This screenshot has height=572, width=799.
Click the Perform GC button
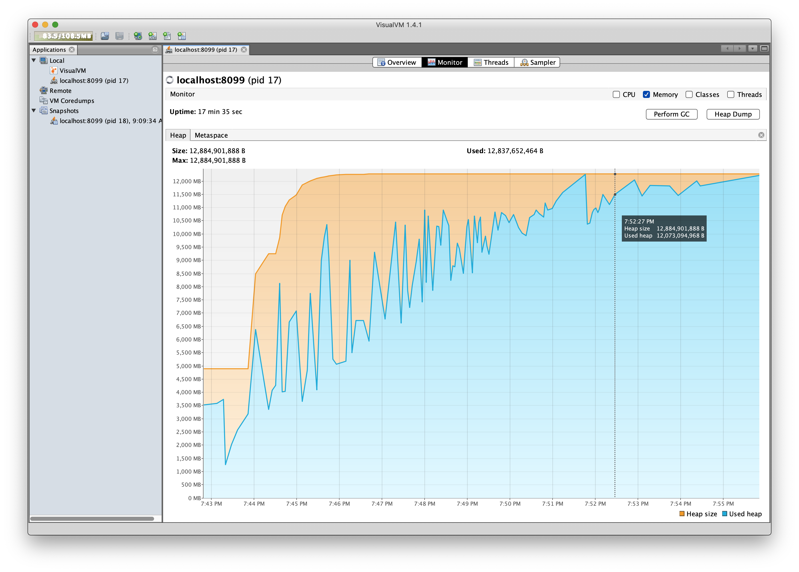pyautogui.click(x=671, y=114)
